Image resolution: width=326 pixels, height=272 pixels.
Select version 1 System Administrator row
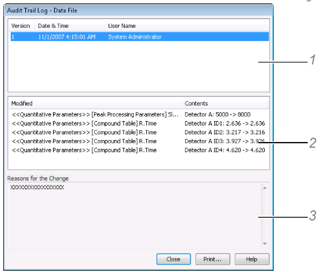point(139,37)
